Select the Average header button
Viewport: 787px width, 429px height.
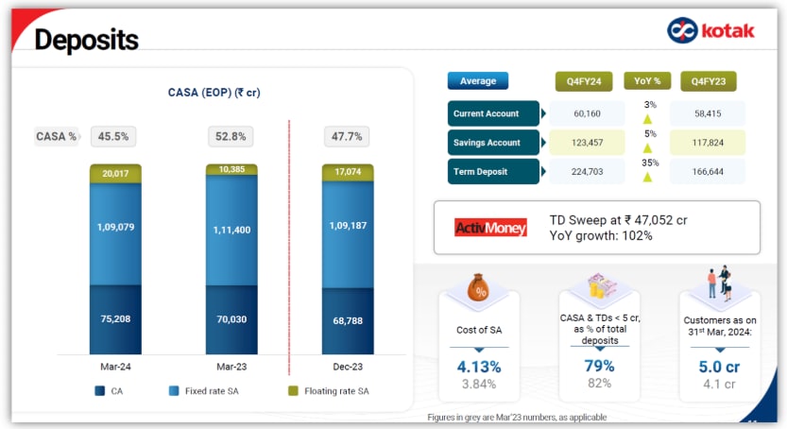[x=478, y=81]
